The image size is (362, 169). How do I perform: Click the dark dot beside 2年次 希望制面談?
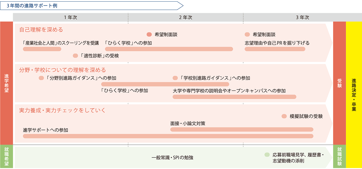pos(149,35)
